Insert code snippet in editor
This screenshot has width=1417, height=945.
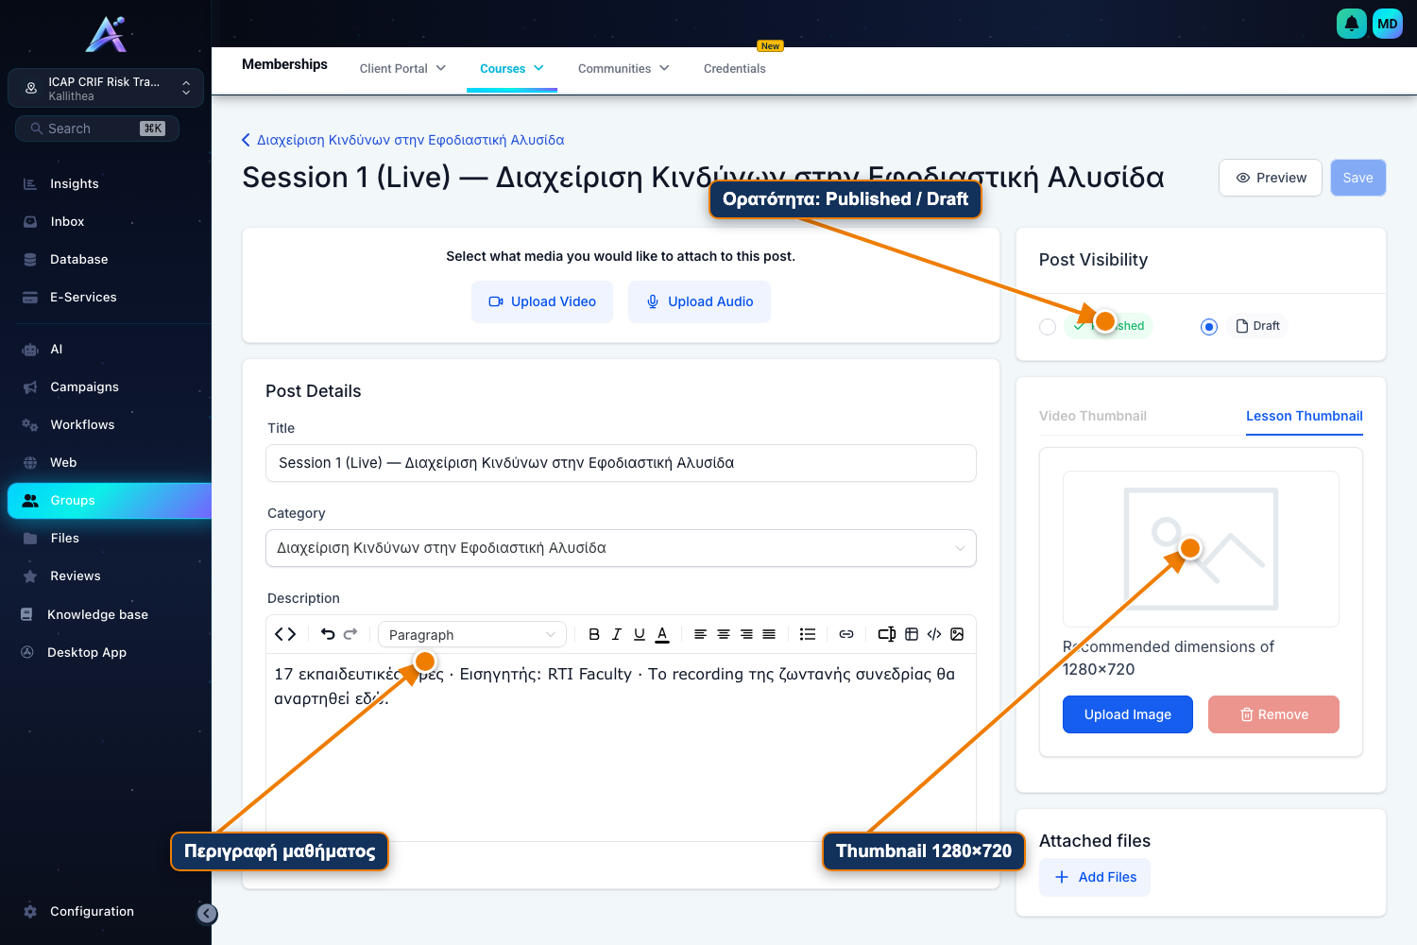coord(934,634)
